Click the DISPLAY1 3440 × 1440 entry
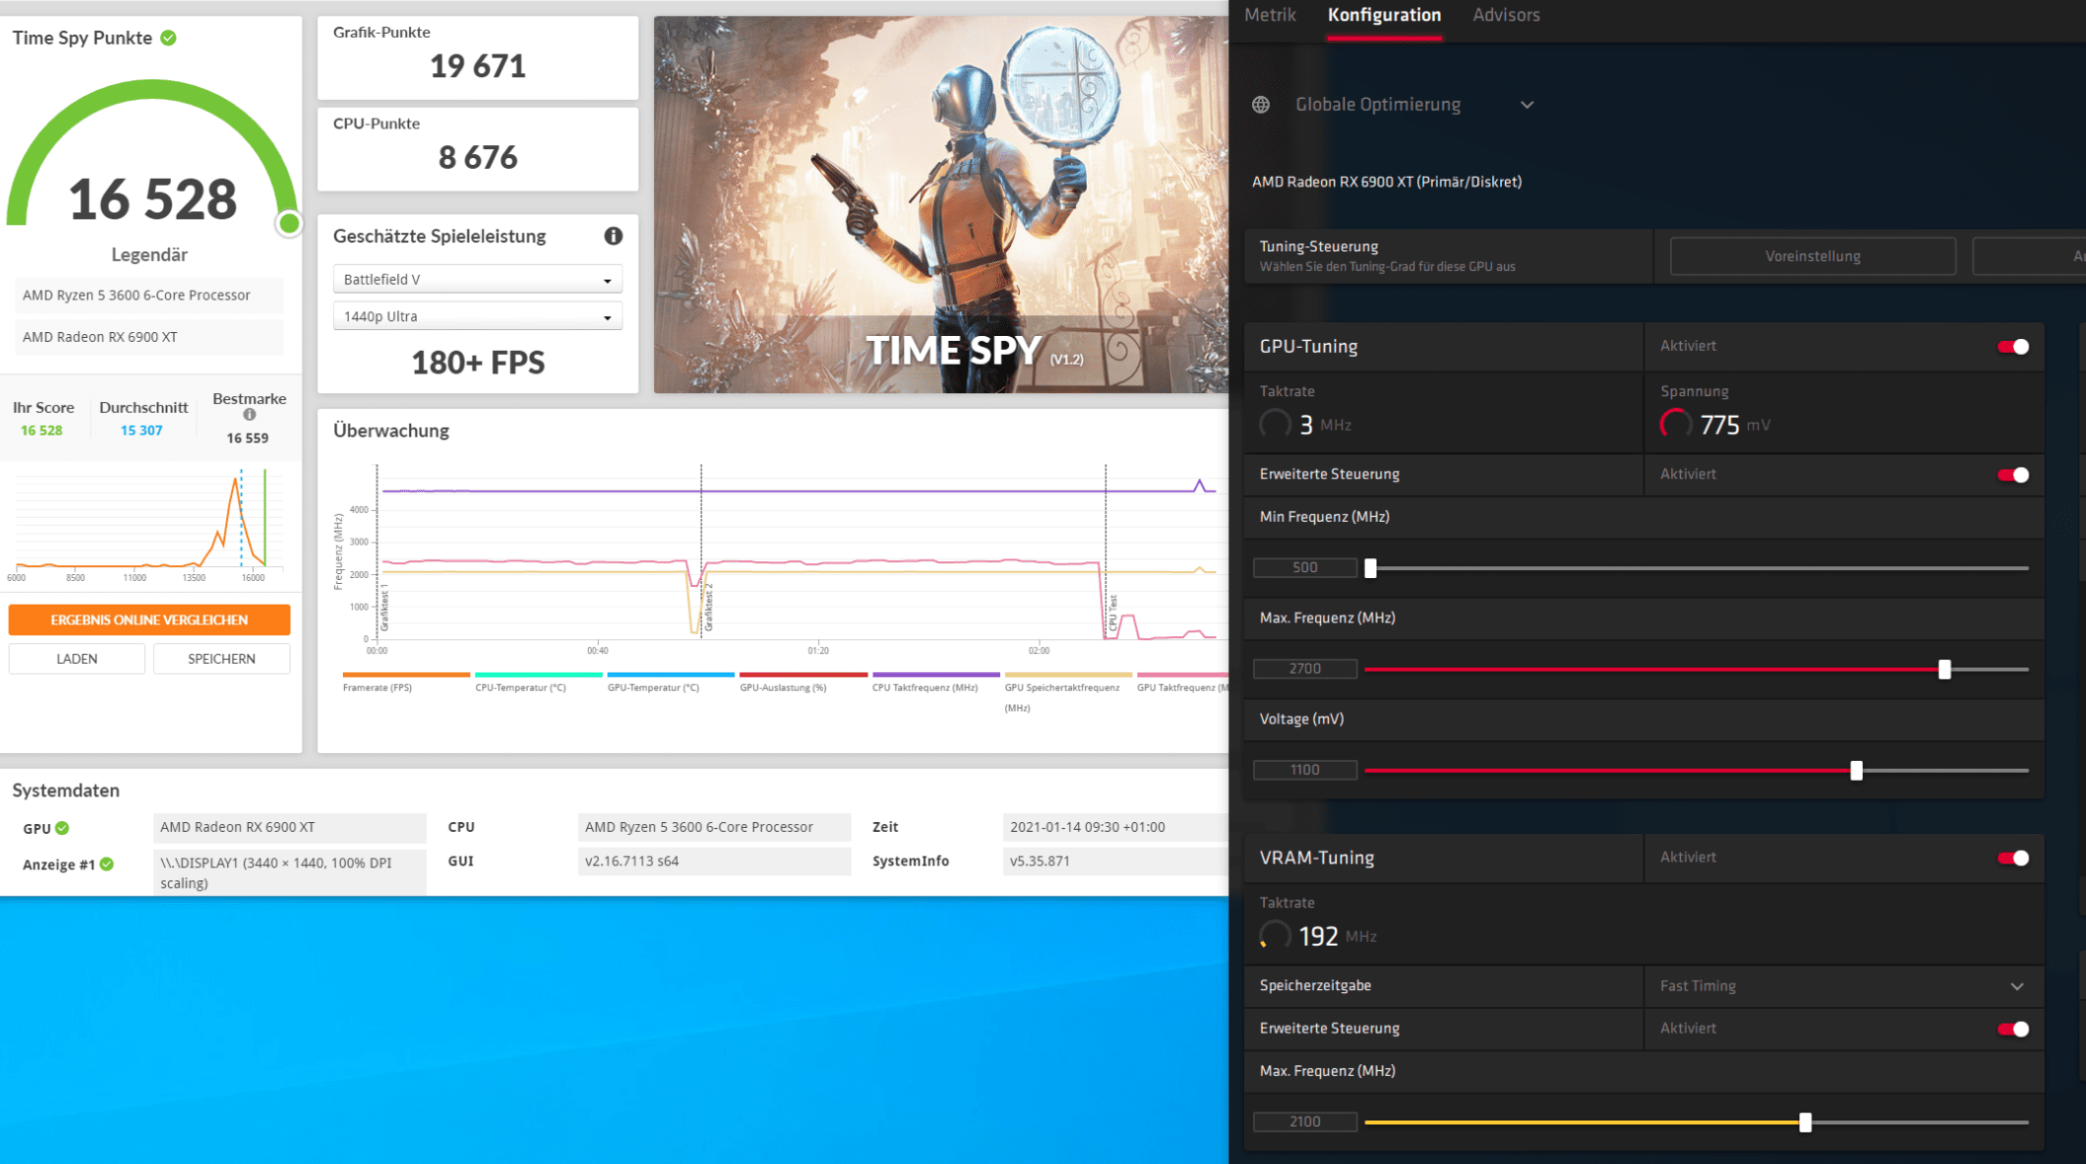2086x1164 pixels. pyautogui.click(x=290, y=873)
